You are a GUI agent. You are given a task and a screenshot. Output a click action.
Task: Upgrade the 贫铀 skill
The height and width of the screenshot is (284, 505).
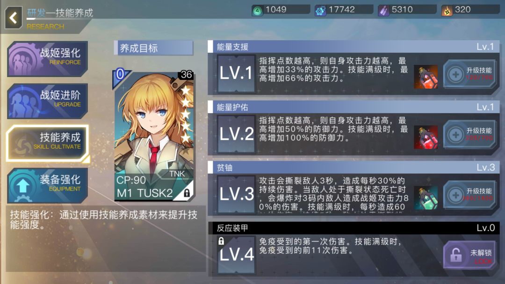tap(470, 195)
